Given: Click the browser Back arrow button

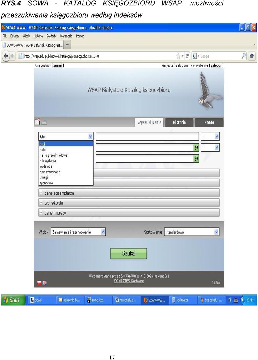Looking at the screenshot, I should click(x=6, y=56).
